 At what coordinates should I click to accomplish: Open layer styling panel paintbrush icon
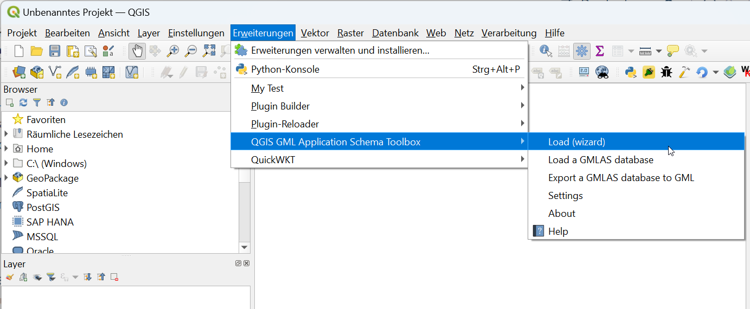(9, 277)
